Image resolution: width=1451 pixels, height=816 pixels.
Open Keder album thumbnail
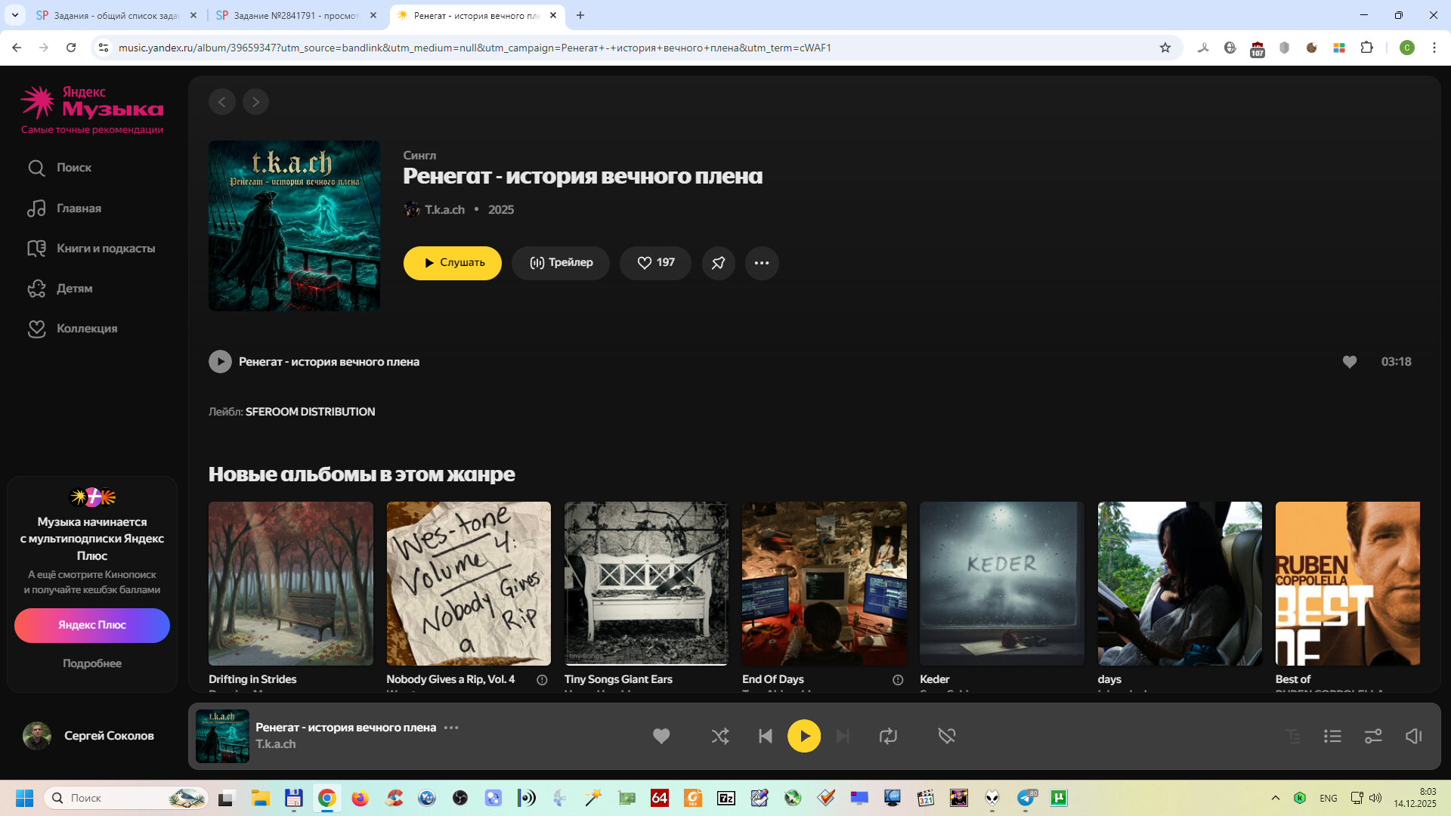coord(1001,583)
